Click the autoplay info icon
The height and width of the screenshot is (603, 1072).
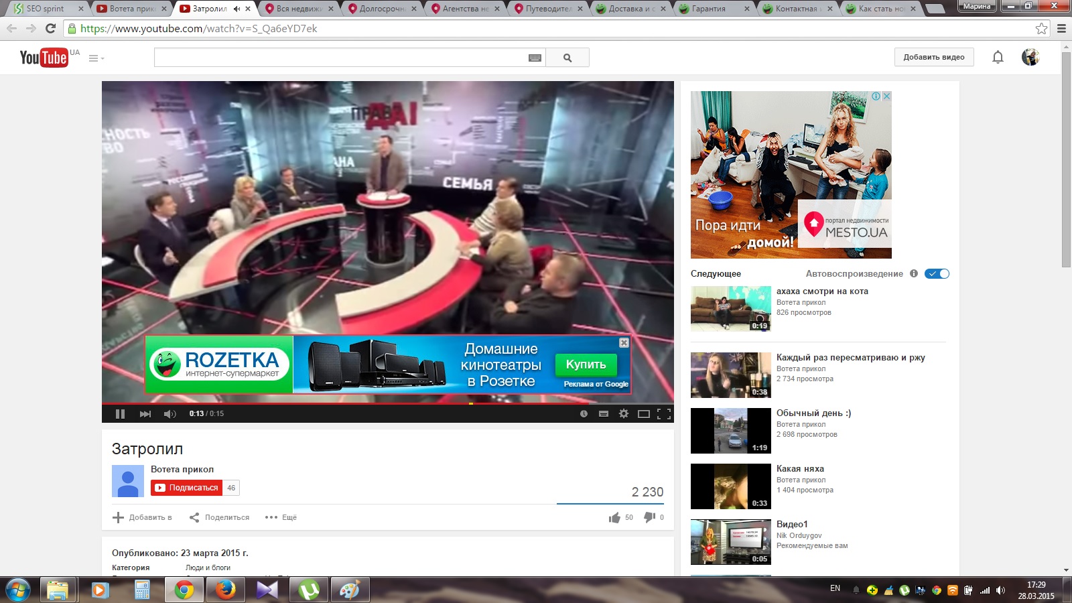914,273
